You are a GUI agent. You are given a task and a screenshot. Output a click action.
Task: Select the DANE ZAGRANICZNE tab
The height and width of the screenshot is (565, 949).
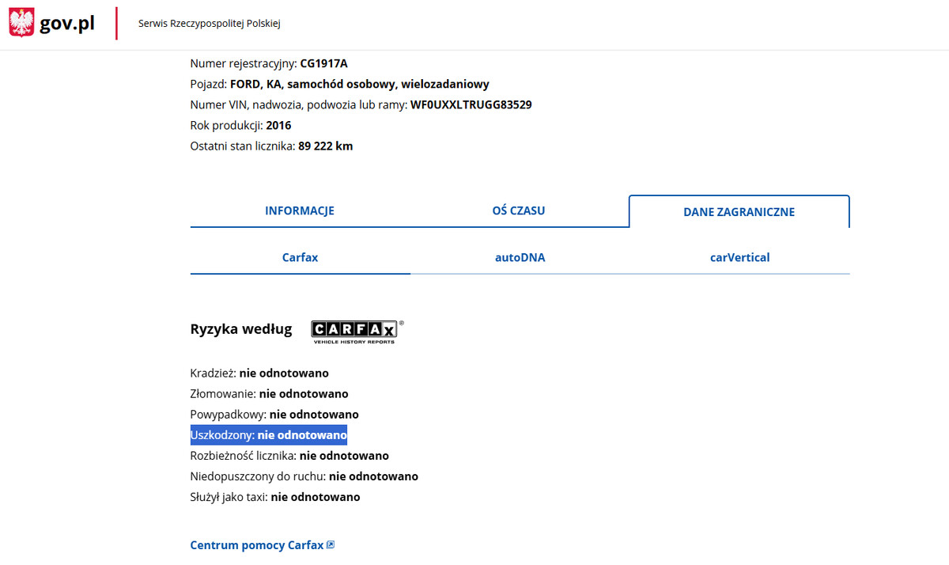click(739, 211)
